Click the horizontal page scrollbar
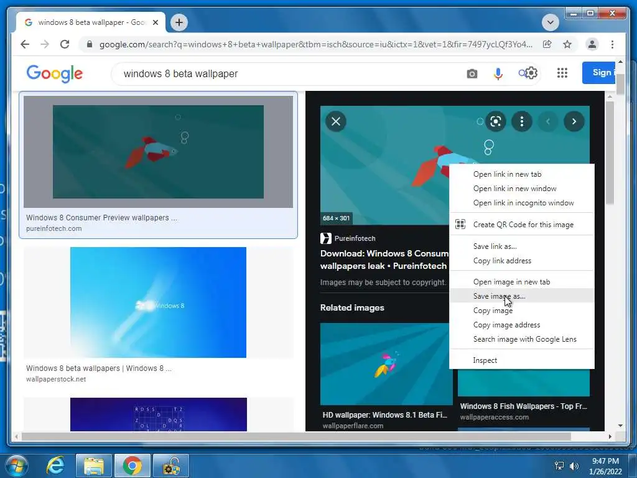The height and width of the screenshot is (478, 637). coord(296,436)
